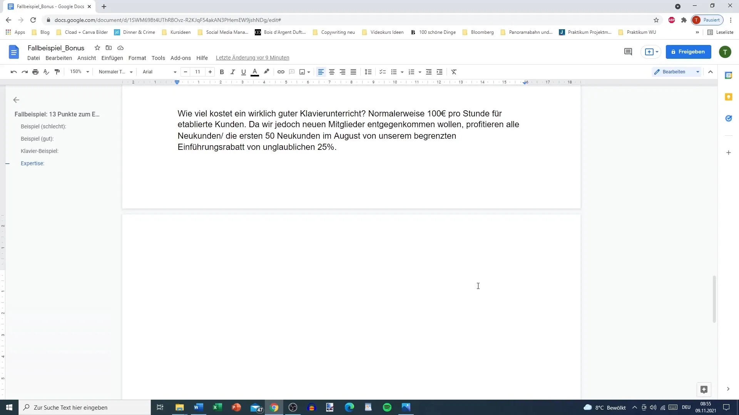
Task: Open the Format menu
Action: [137, 58]
